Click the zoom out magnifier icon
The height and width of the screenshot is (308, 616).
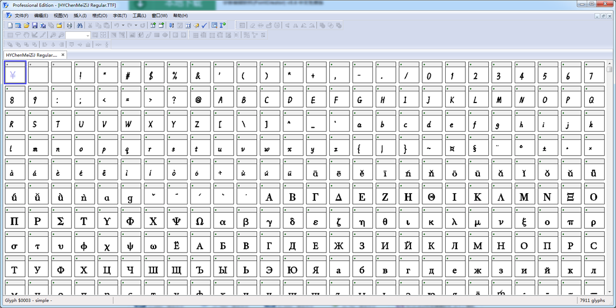[x=61, y=35]
